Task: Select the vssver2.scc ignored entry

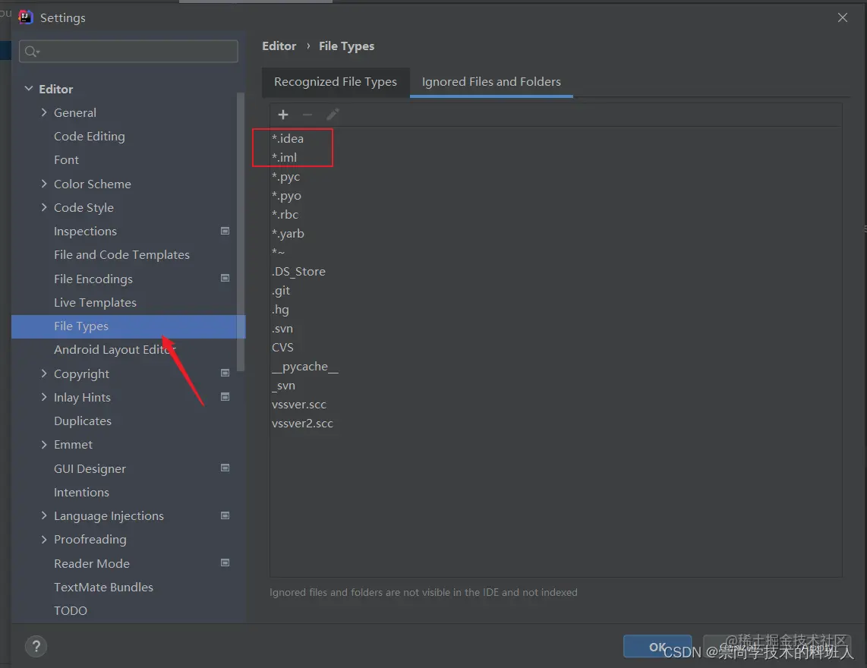Action: [x=556, y=423]
